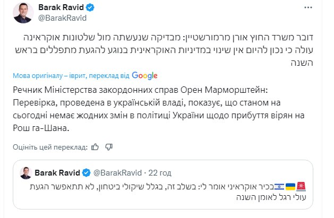Click the red siren emoji in the quoted tweet
This screenshot has height=218, width=334.
302,186
